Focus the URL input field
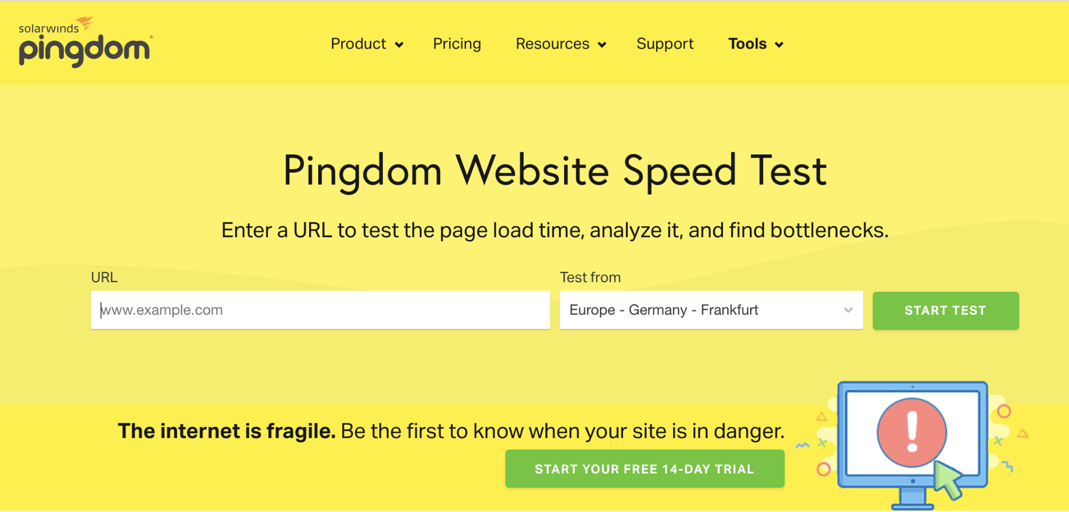 (x=320, y=310)
